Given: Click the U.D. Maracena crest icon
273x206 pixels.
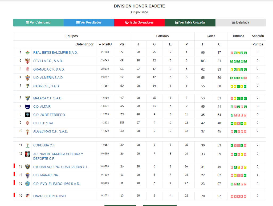Looking at the screenshot, I should pos(27,175).
